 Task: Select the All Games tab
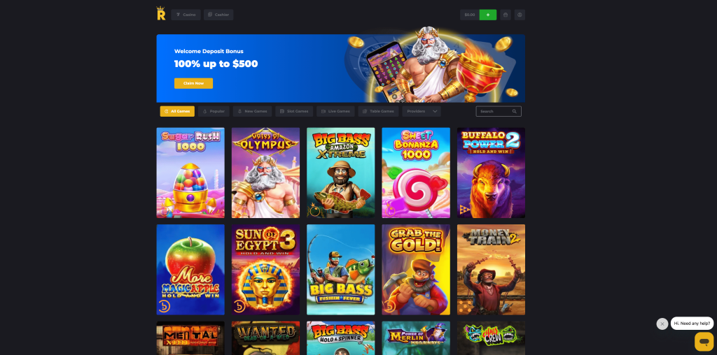pos(177,111)
